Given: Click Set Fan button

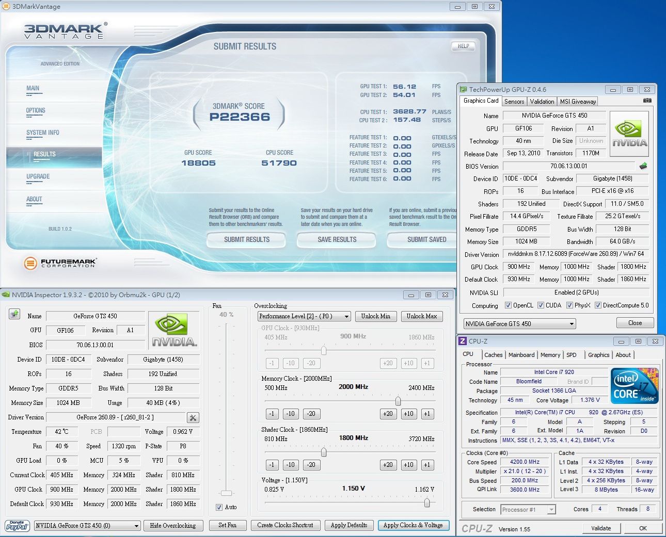Looking at the screenshot, I should coord(227,525).
